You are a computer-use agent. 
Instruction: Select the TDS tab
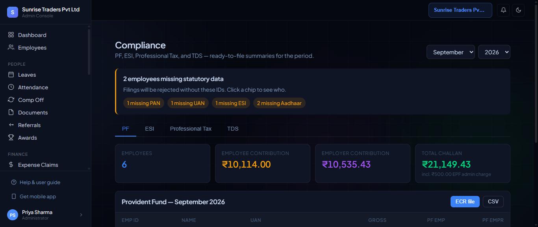(233, 129)
